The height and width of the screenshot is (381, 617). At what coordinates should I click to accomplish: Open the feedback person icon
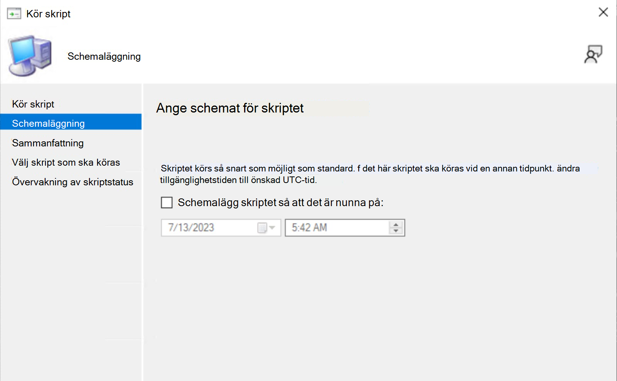593,54
